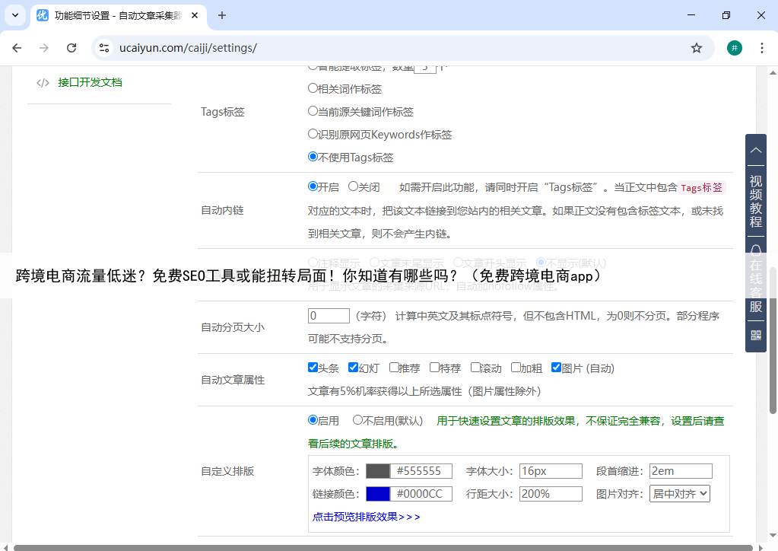Expand the tab search chevron
This screenshot has height=551, width=778.
click(x=15, y=15)
